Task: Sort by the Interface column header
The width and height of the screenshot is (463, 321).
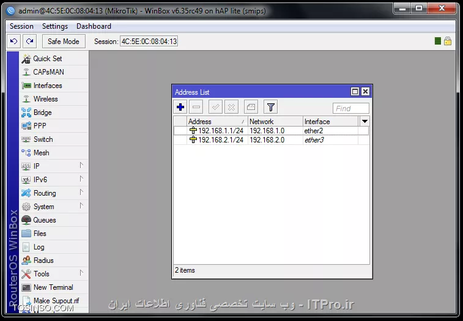Action: click(x=330, y=122)
